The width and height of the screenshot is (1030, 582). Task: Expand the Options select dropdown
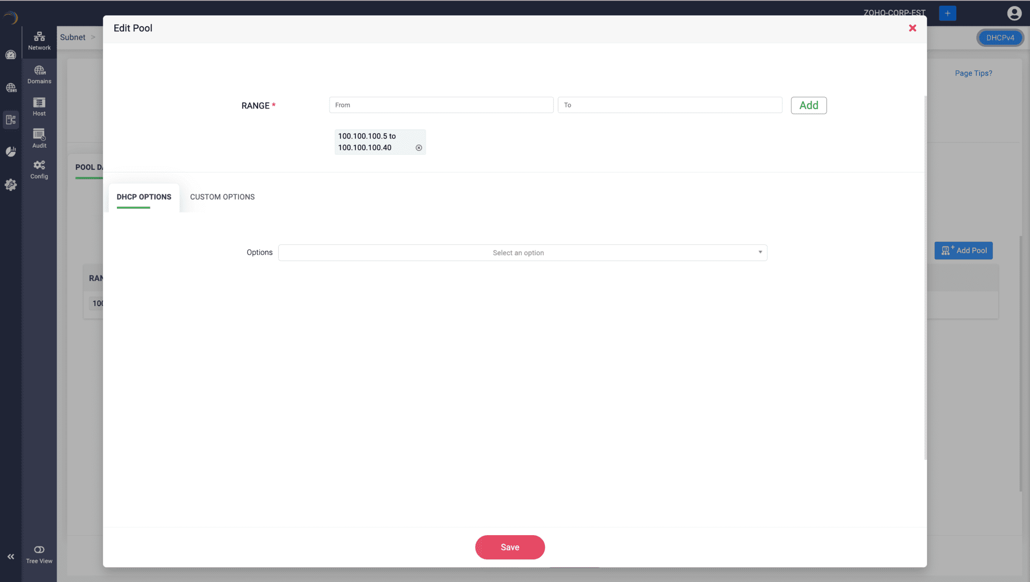pyautogui.click(x=522, y=253)
